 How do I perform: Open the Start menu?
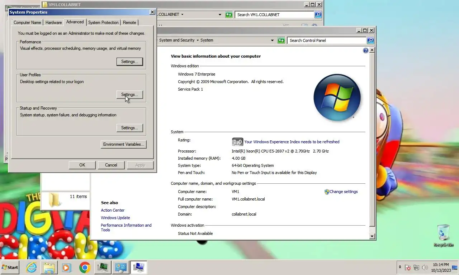click(x=10, y=267)
